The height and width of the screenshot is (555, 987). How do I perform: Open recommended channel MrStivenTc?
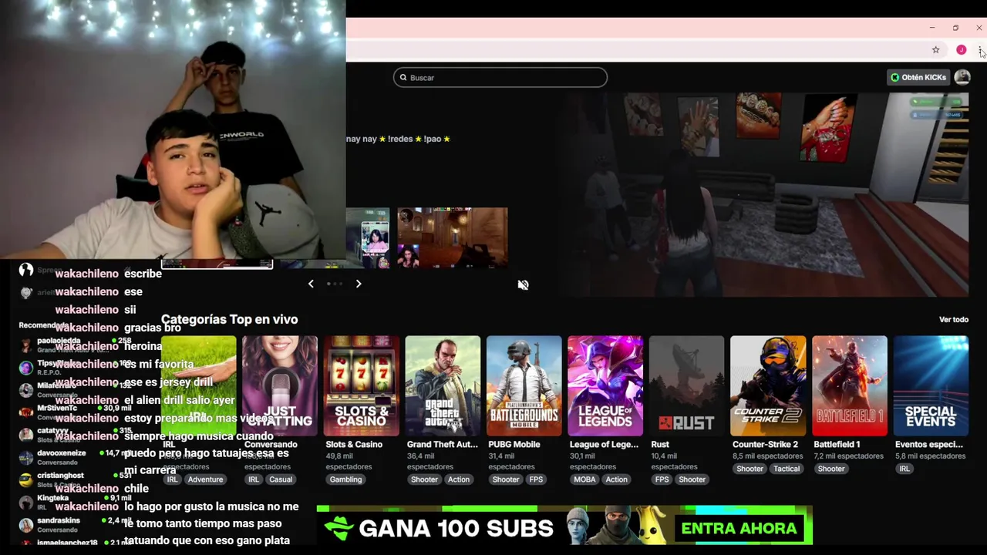tap(76, 412)
